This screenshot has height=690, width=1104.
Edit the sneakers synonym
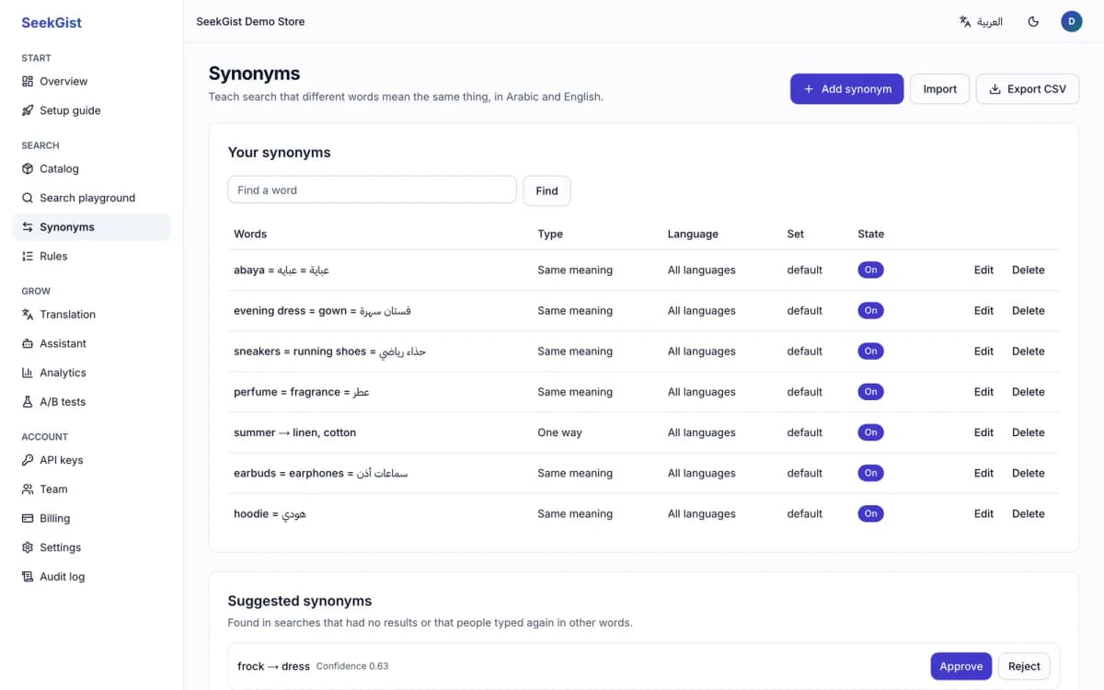(983, 351)
